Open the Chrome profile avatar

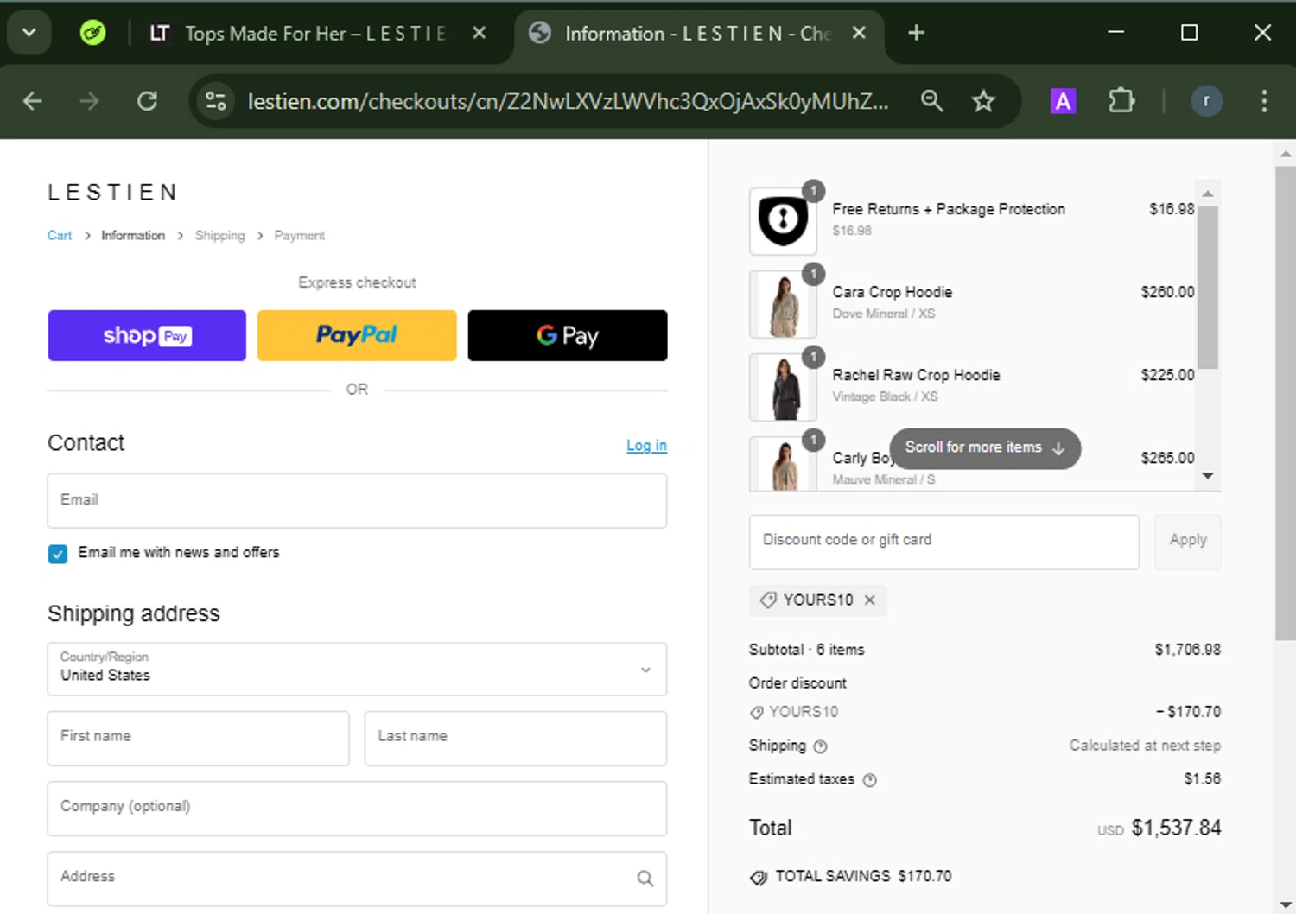pyautogui.click(x=1206, y=101)
